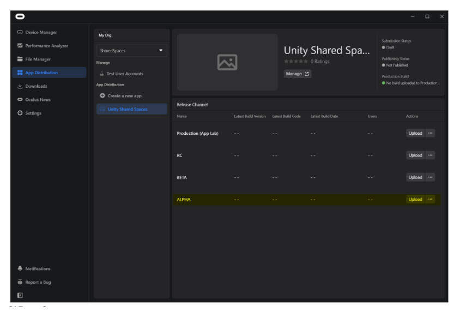Upload build to Production (App Lab)

pyautogui.click(x=415, y=133)
